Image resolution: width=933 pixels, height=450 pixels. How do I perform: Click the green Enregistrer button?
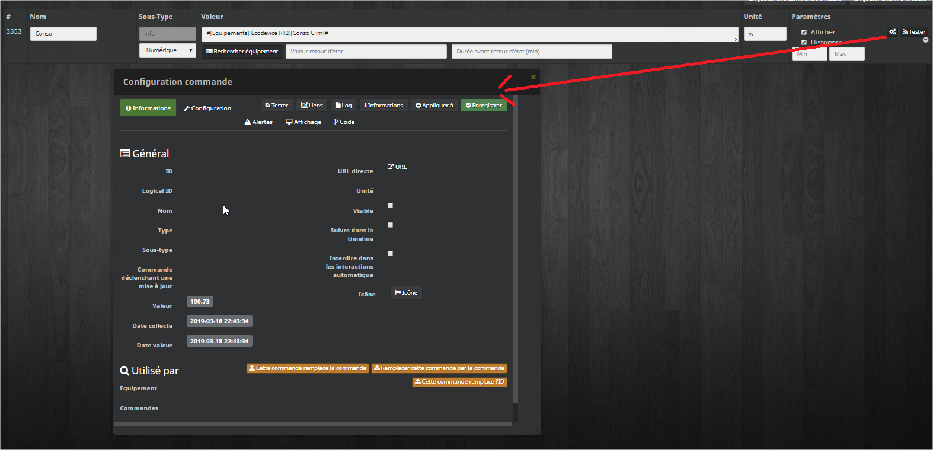[x=484, y=106]
